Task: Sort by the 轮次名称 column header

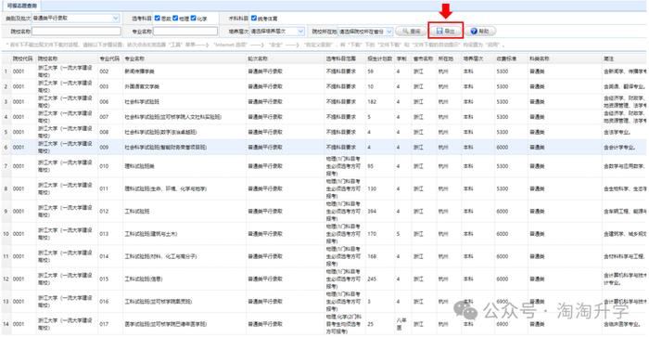Action: 258,58
